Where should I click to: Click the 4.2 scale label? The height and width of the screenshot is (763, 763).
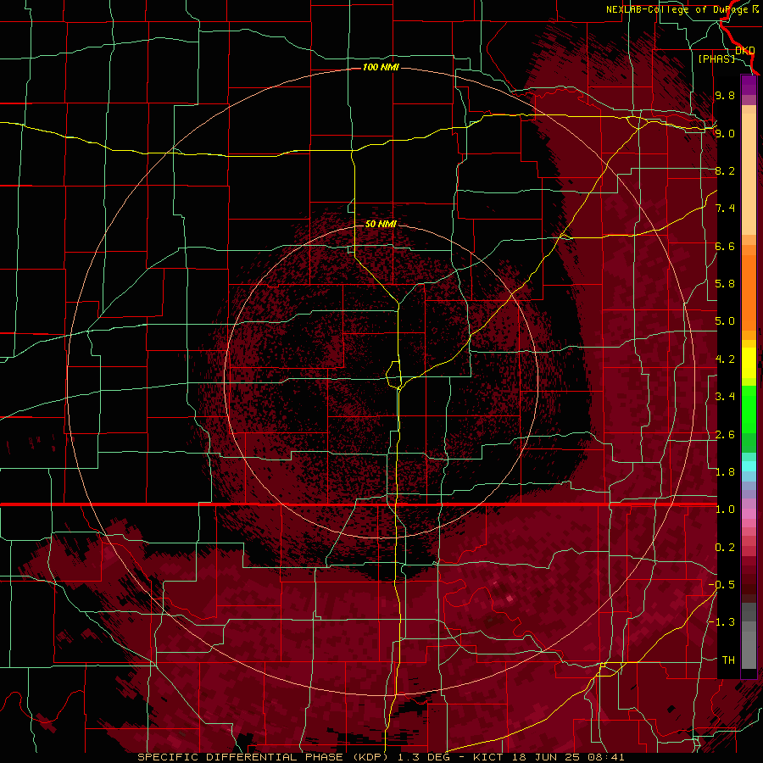pos(725,359)
